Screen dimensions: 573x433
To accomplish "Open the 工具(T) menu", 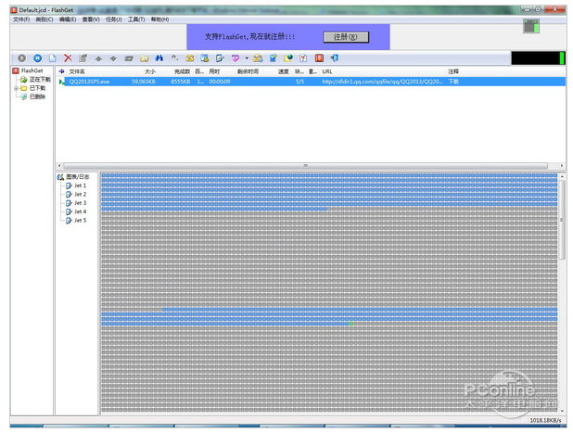I will (136, 19).
